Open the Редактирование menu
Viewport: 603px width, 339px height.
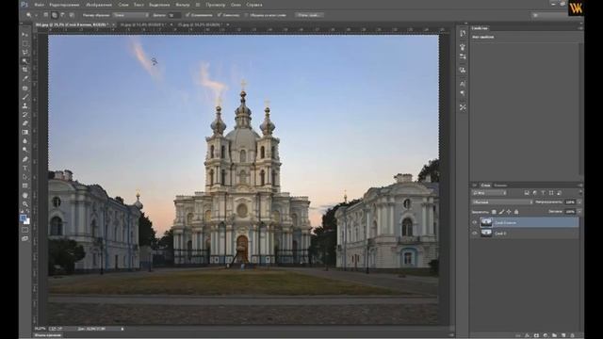tap(64, 5)
